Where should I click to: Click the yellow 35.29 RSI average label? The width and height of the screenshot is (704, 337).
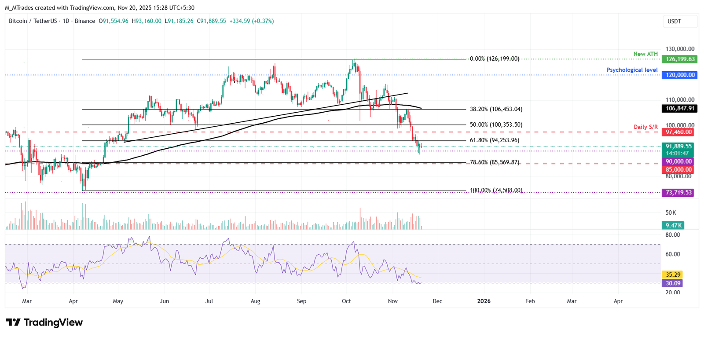673,275
